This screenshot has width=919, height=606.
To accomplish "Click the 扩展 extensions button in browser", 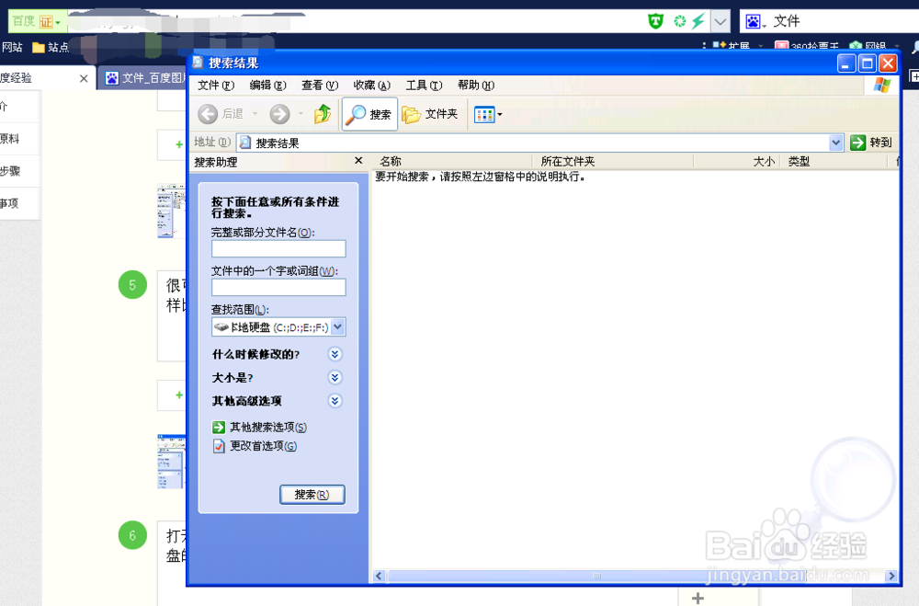I will [x=732, y=46].
